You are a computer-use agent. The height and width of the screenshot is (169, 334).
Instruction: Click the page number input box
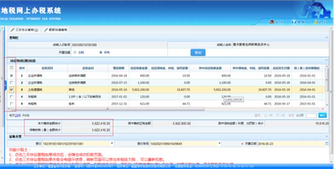click(x=311, y=115)
